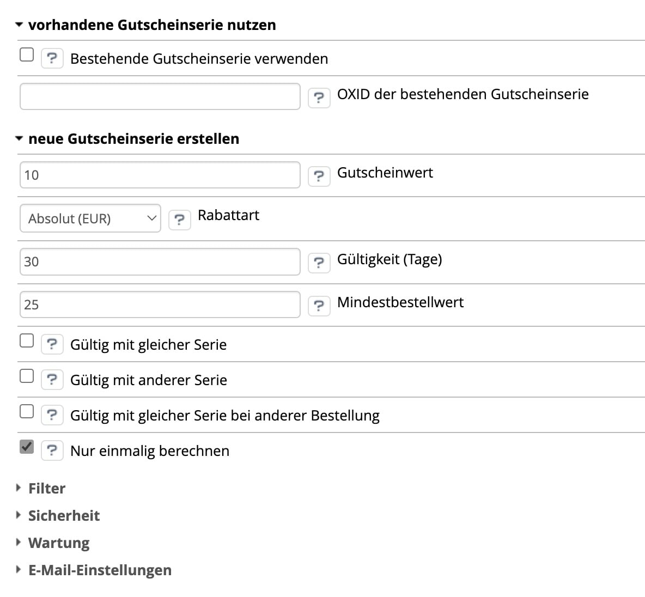645x597 pixels.
Task: Click help icon for Bestehende Gutscheinserie verwenden
Action: pyautogui.click(x=52, y=58)
